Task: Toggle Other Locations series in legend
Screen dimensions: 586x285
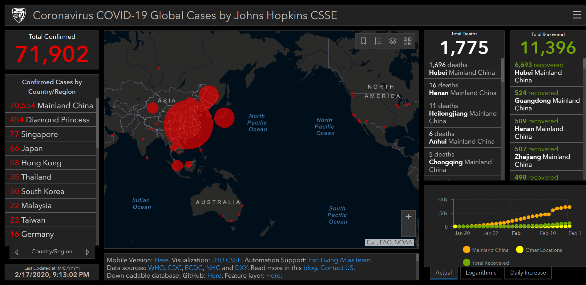Action: 539,250
